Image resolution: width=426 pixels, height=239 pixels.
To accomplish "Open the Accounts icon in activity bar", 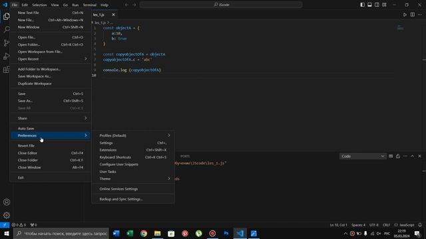I will point(7,202).
